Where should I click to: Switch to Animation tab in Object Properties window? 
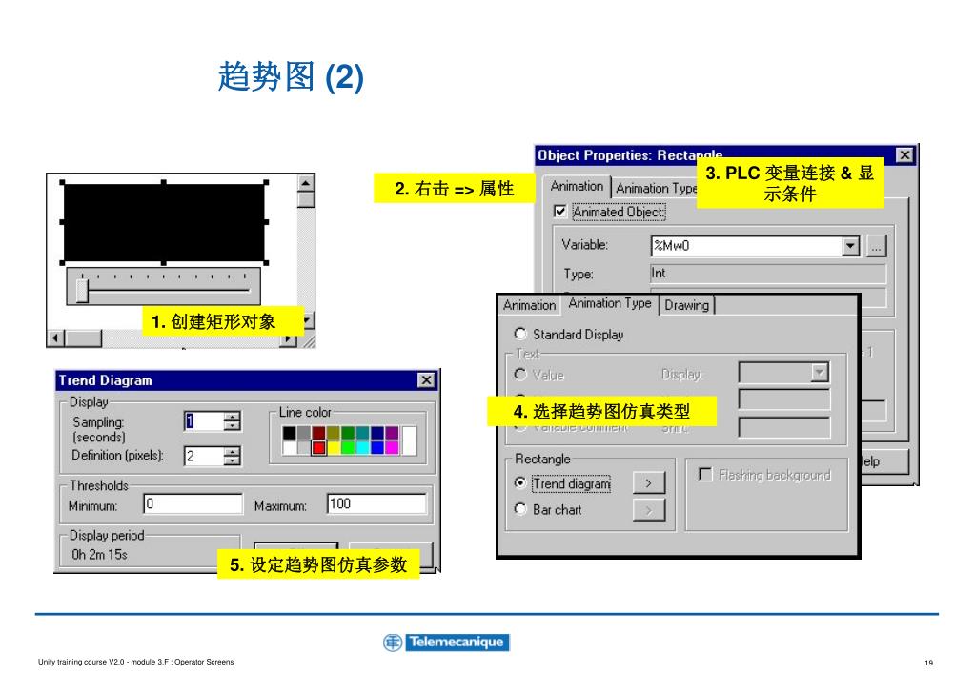577,187
